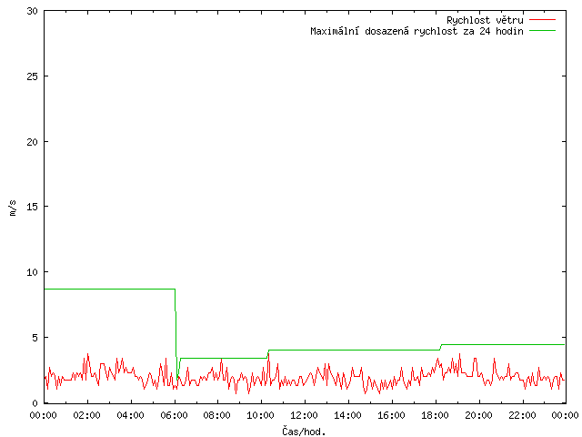Click the x-axis time label 18:00

[x=435, y=415]
